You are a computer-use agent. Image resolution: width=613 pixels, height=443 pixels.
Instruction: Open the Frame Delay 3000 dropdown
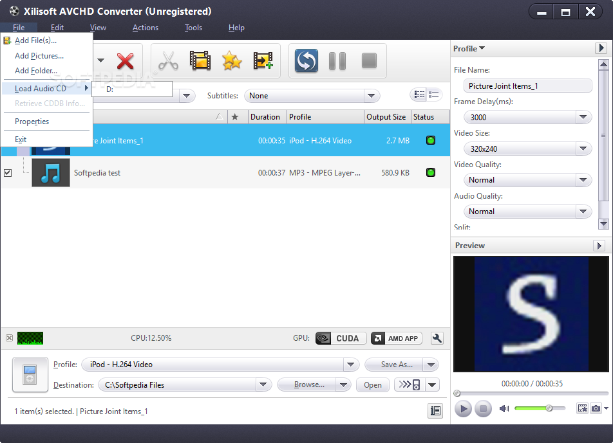coord(583,117)
